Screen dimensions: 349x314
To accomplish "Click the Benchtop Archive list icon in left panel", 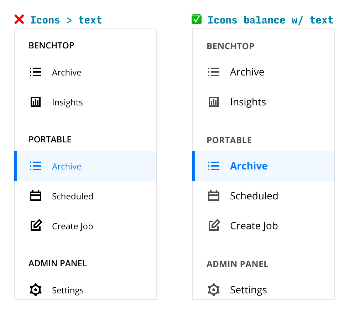I will [36, 72].
